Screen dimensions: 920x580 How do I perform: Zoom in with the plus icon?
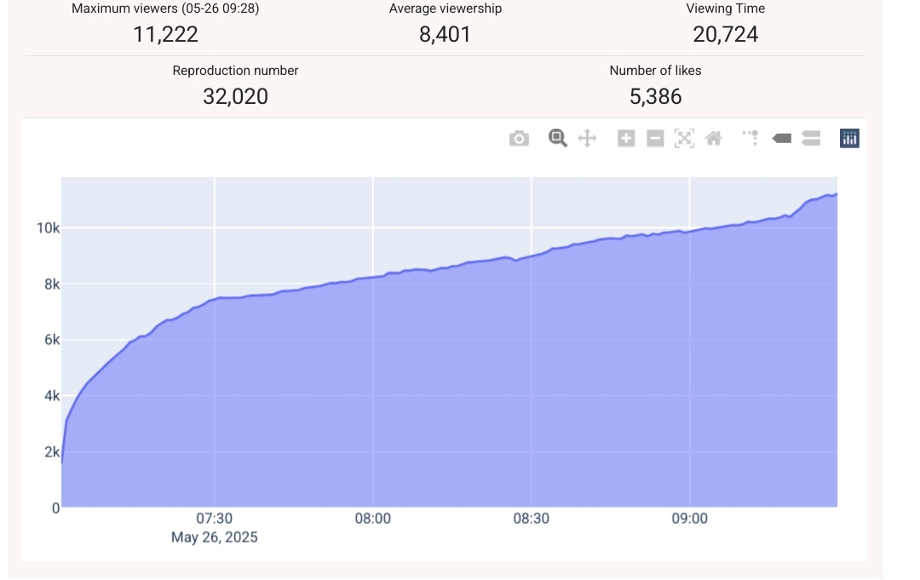pos(626,139)
